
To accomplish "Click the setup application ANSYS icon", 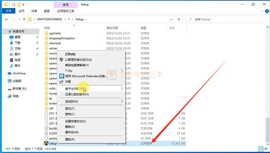I will pos(46,143).
